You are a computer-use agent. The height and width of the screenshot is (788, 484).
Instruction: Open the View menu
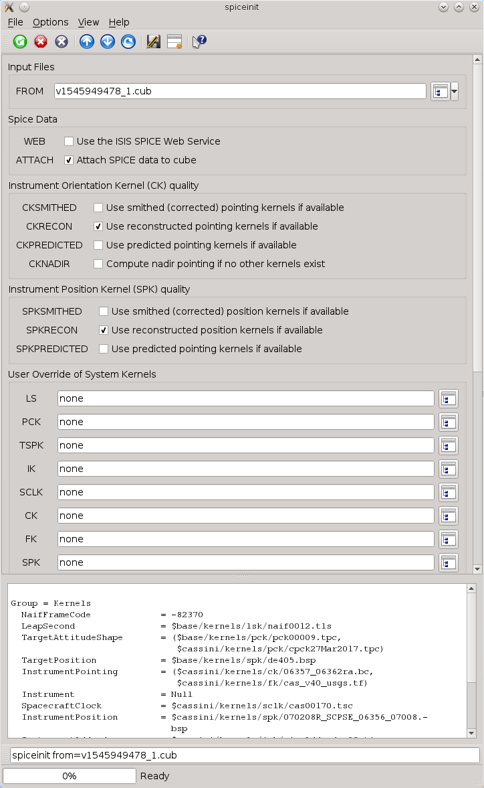[x=88, y=22]
